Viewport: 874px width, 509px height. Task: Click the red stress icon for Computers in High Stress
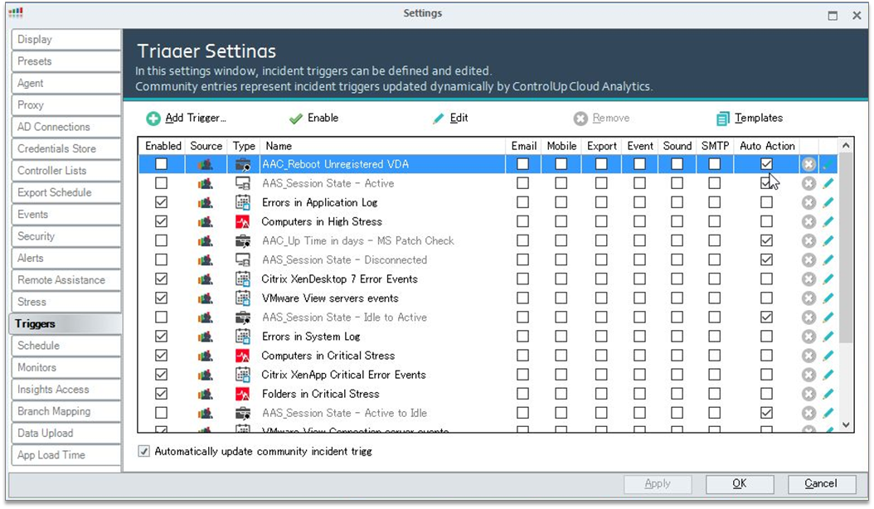[242, 221]
